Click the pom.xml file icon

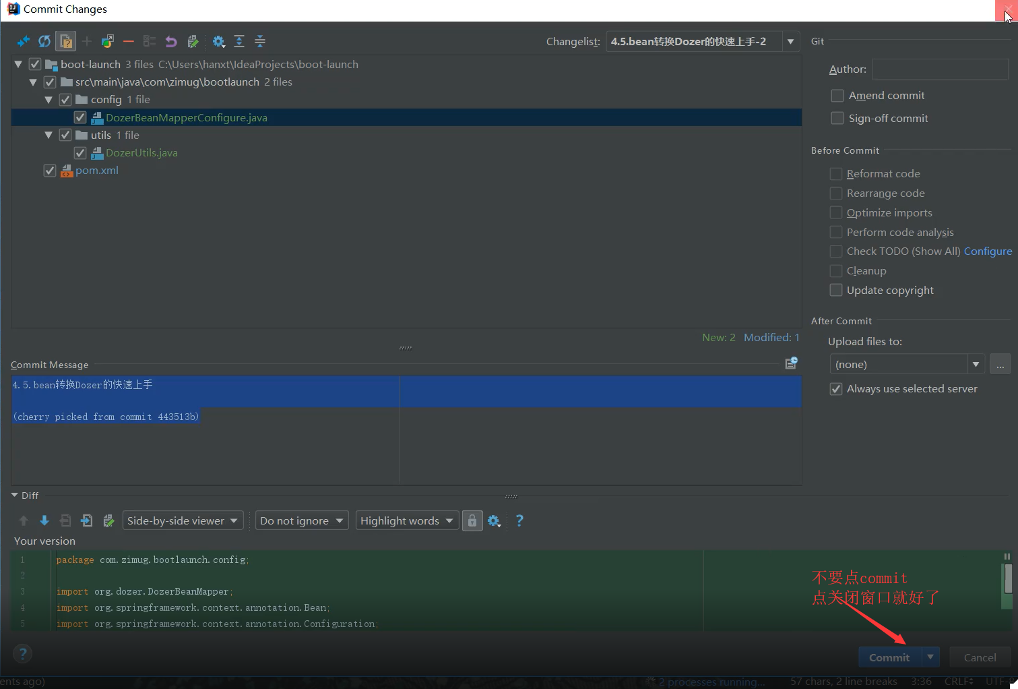click(x=67, y=171)
